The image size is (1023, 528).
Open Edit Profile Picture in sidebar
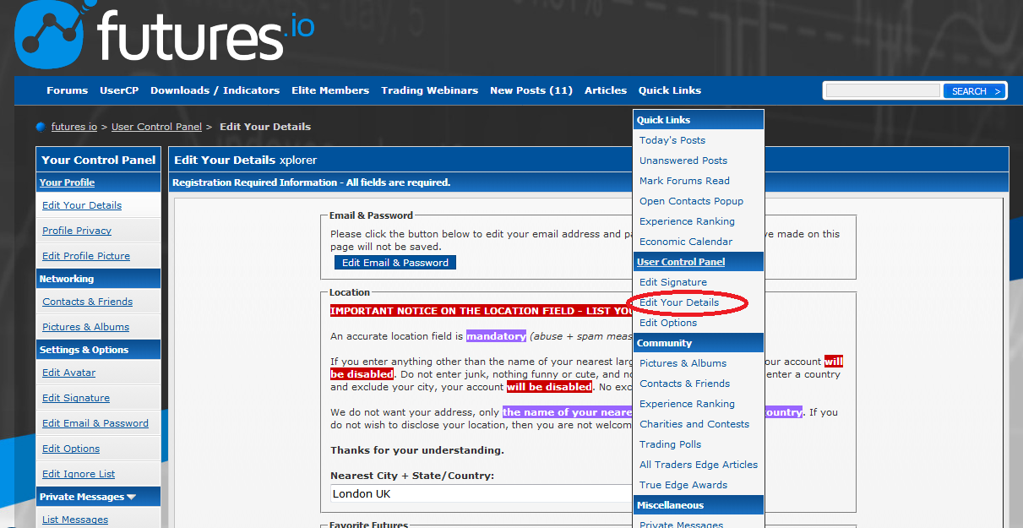tap(86, 256)
